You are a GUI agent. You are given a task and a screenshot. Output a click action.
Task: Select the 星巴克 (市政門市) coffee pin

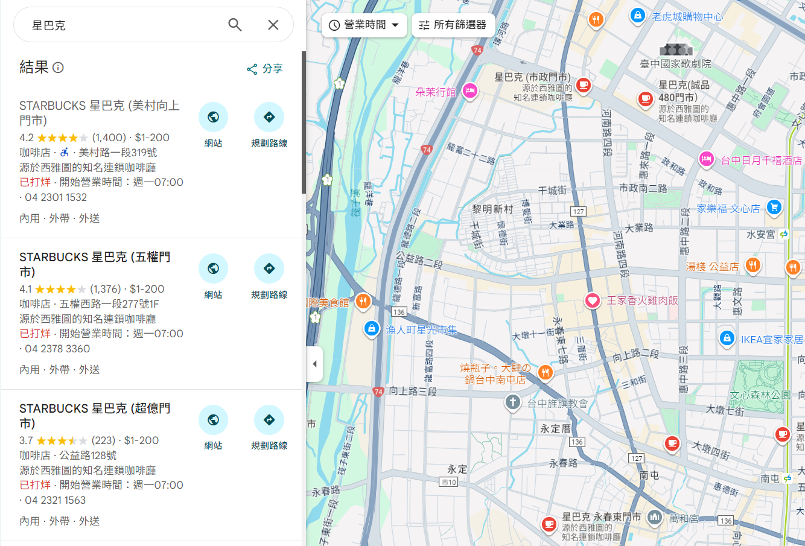coord(583,85)
